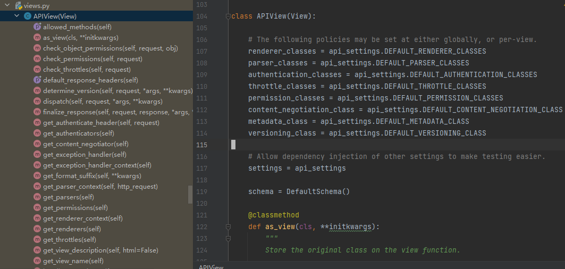Jump to get_view_description(self, html=False)
This screenshot has height=269, width=565.
(x=100, y=250)
